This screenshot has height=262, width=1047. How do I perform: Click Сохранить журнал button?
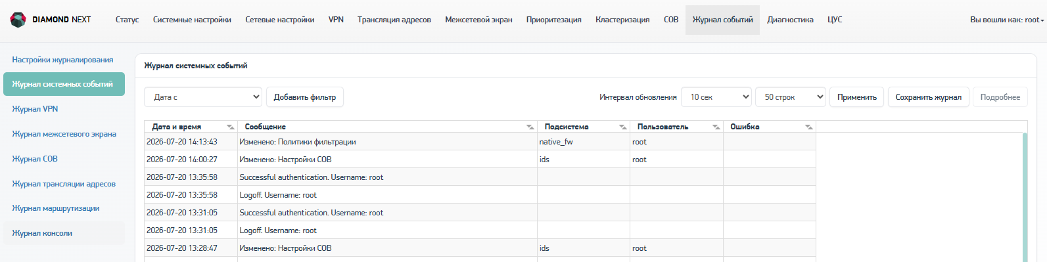(x=928, y=97)
